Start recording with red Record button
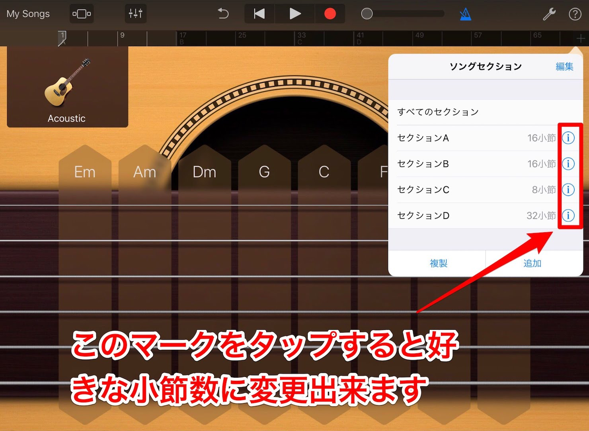The width and height of the screenshot is (589, 431). 330,14
